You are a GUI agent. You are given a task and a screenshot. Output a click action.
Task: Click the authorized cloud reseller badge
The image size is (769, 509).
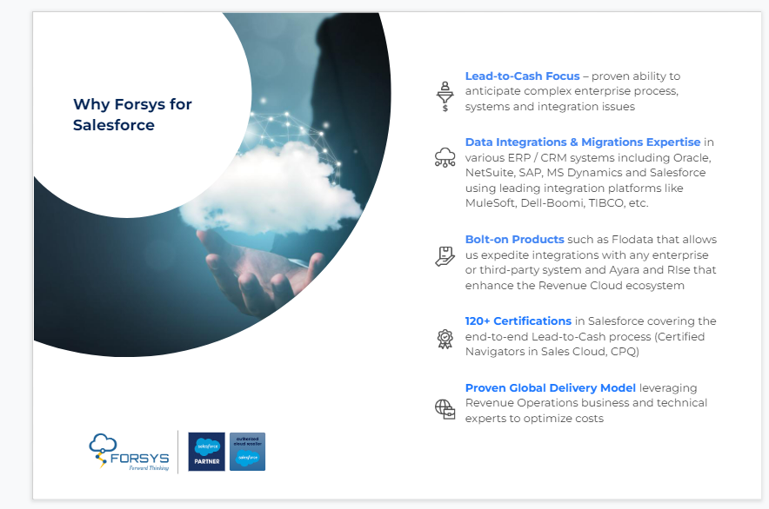(247, 452)
